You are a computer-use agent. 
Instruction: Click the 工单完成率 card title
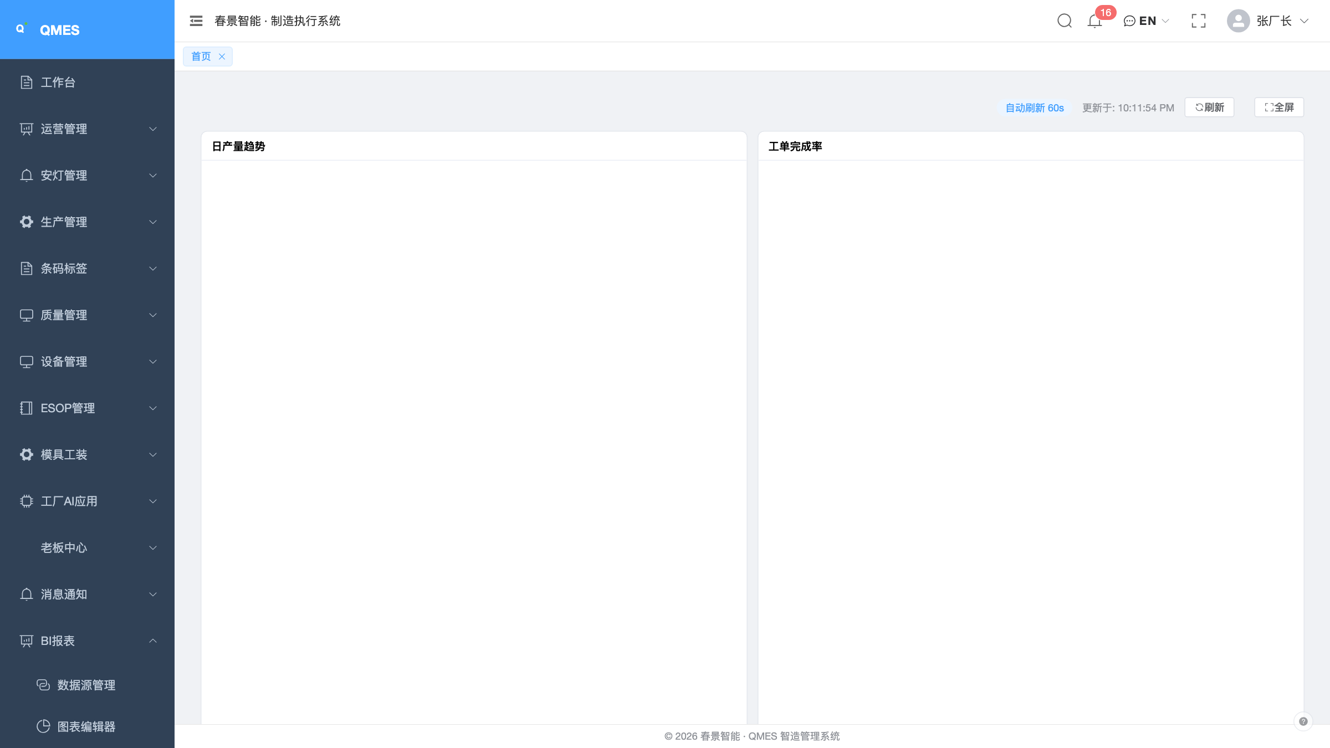795,146
